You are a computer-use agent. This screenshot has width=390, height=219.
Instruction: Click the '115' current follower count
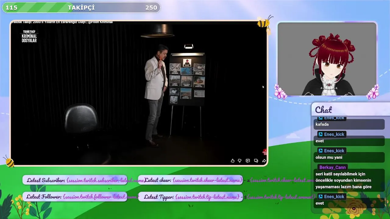coord(12,8)
